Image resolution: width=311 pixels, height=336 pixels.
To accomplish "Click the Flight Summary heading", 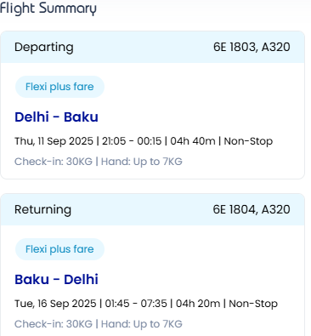I will (48, 9).
